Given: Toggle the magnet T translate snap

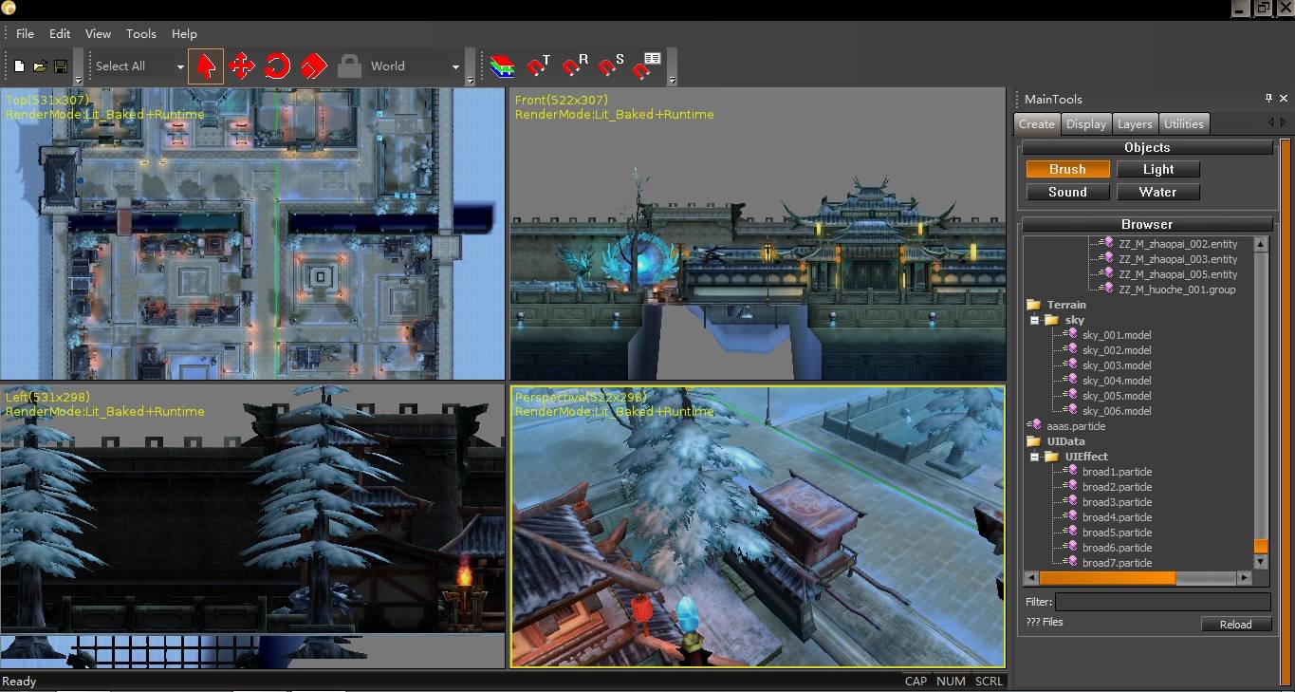Looking at the screenshot, I should 538,65.
